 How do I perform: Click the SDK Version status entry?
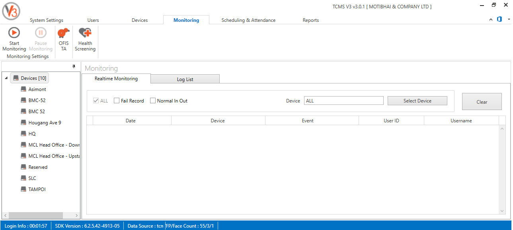click(x=87, y=226)
